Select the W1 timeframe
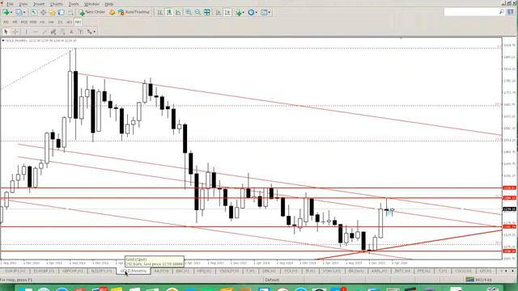This screenshot has width=518, height=291. (69, 22)
